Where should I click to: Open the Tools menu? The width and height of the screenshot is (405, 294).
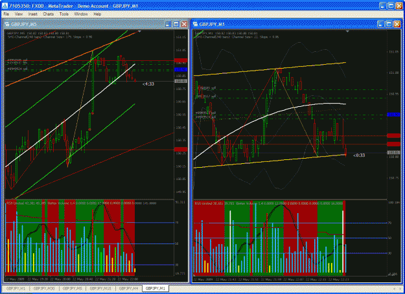tap(64, 14)
